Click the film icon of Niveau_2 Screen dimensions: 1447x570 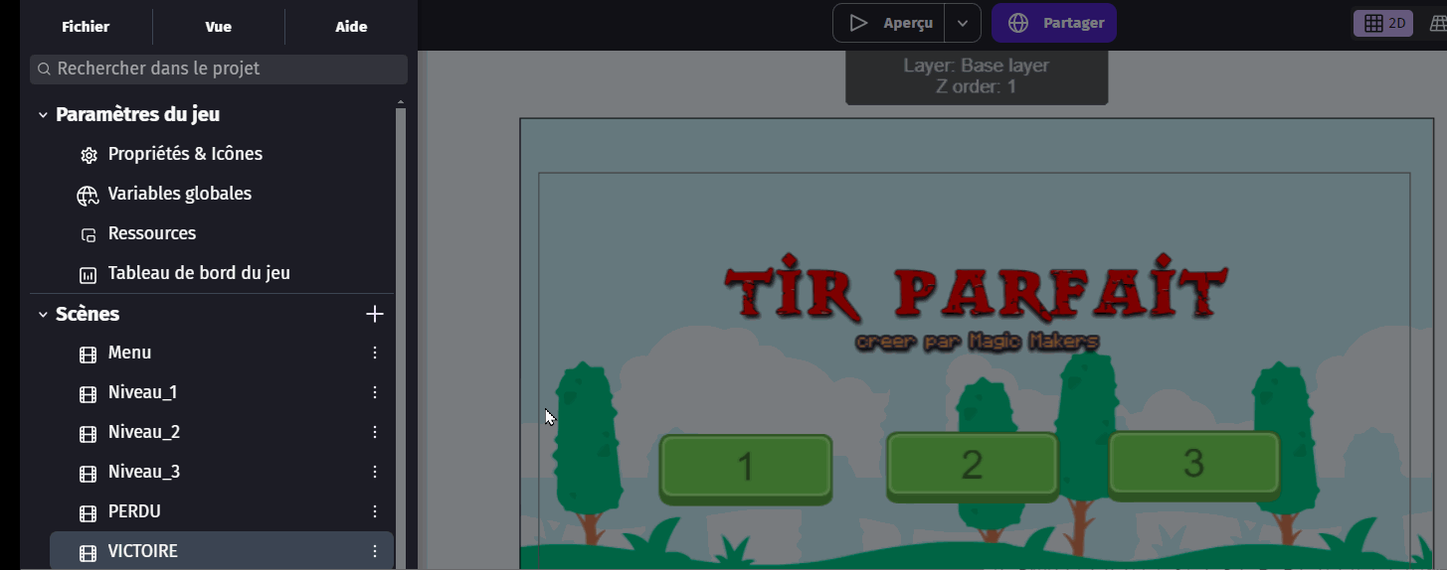coord(89,433)
